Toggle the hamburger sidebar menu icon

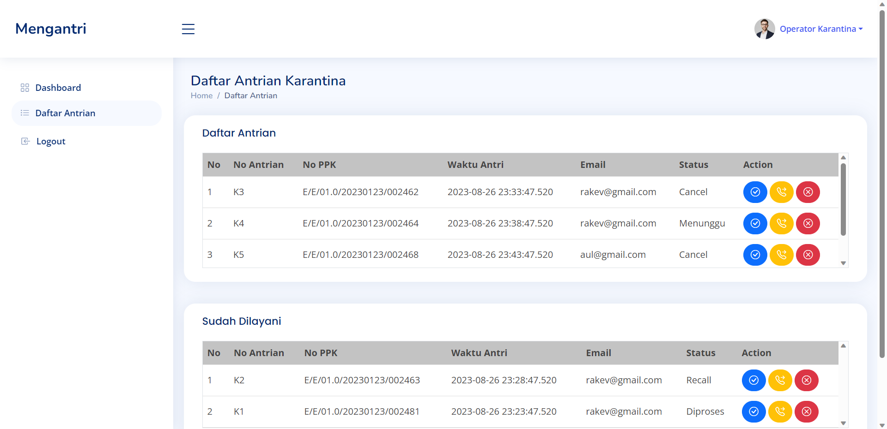188,29
